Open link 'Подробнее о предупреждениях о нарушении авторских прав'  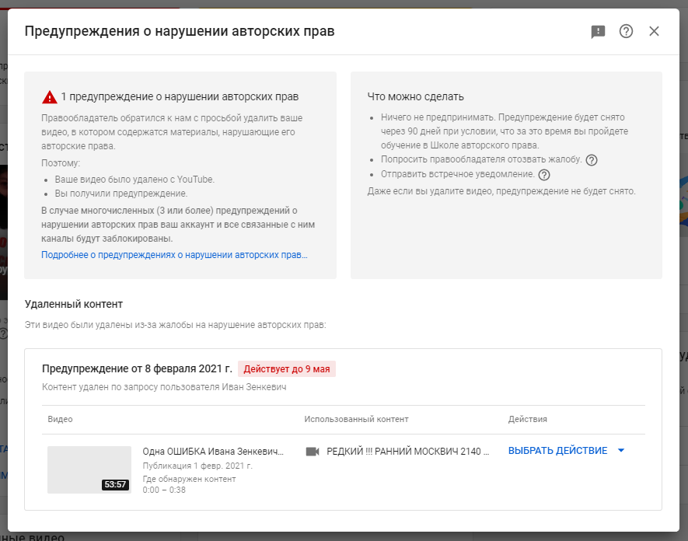(174, 255)
